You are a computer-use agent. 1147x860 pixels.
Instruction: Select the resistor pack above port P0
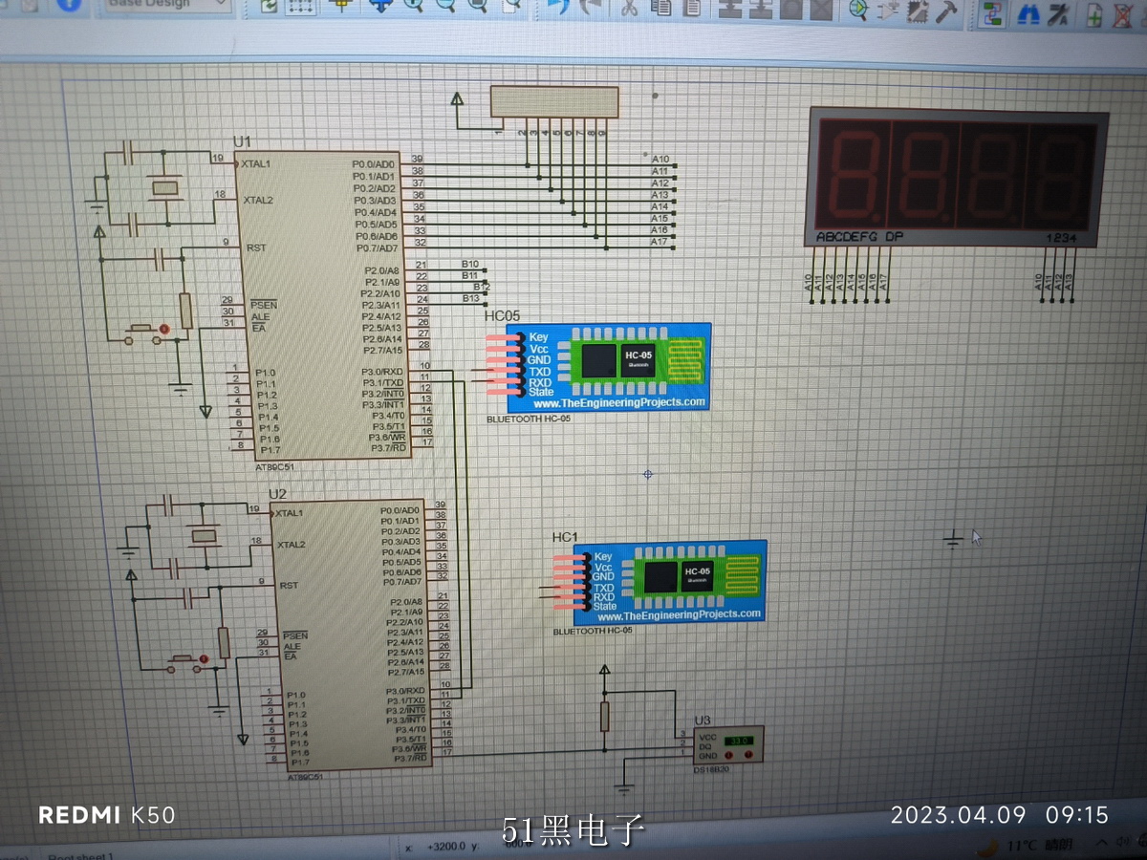pyautogui.click(x=554, y=102)
